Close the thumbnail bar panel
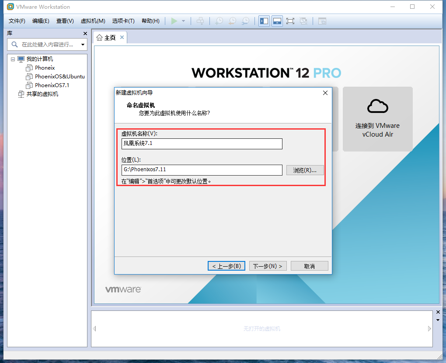 [x=438, y=312]
